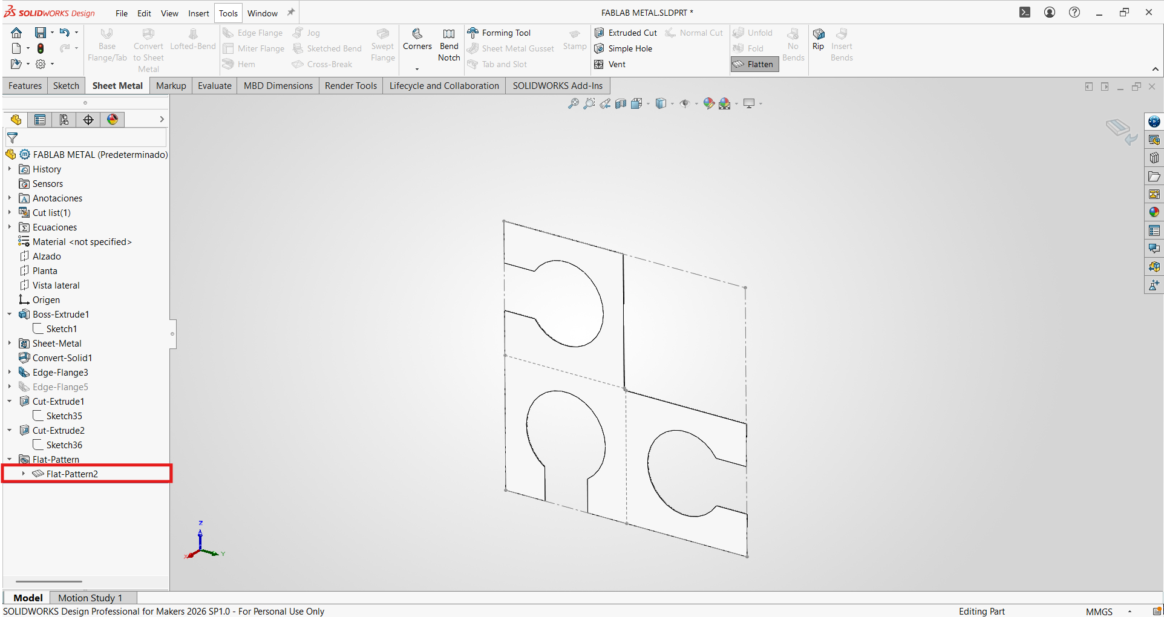The height and width of the screenshot is (617, 1164).
Task: Select Edge-Flange3 in the tree
Action: 60,372
